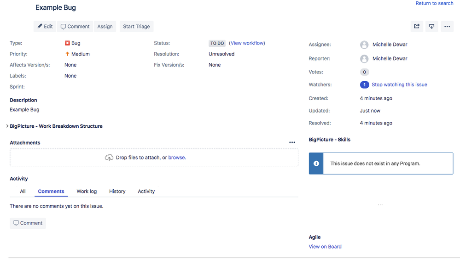Click the Created 4 minutes ago value

(376, 98)
